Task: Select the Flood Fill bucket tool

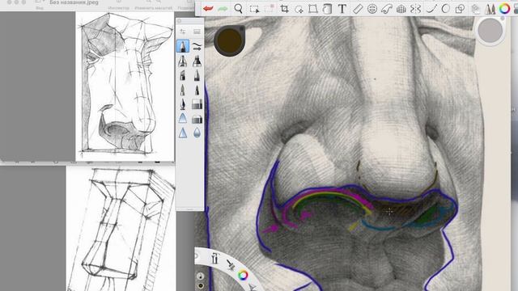Action: (327, 9)
